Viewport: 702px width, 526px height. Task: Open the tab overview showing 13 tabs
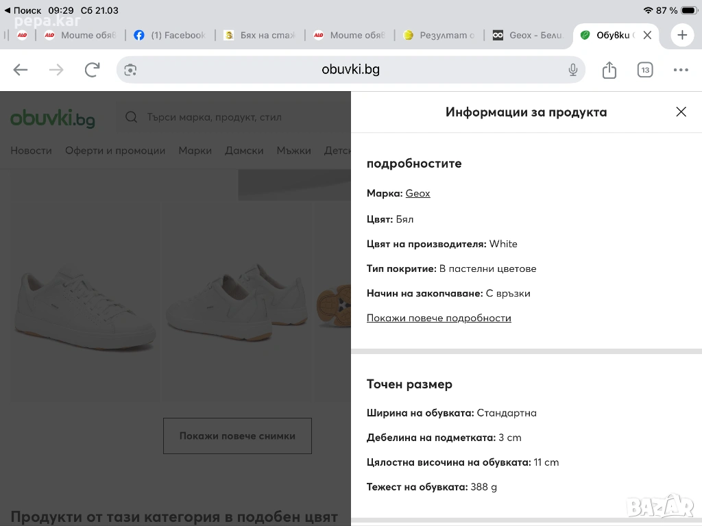(x=645, y=70)
